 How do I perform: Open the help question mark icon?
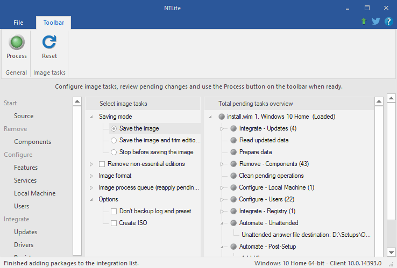388,21
